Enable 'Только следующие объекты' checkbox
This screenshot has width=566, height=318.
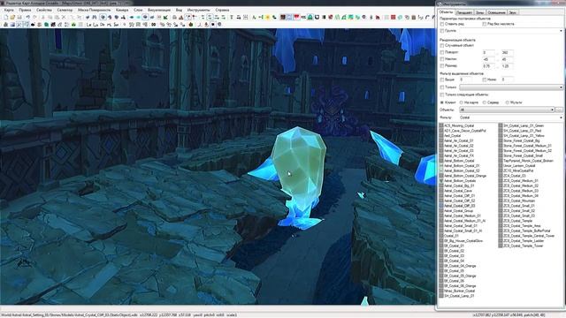coord(442,95)
